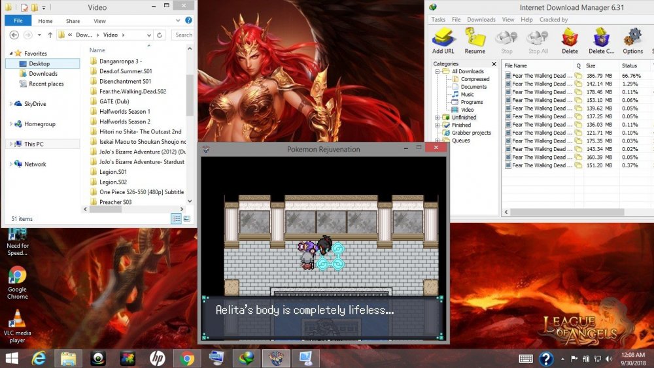This screenshot has height=368, width=654.
Task: Show hidden tray icons arrow
Action: point(562,359)
